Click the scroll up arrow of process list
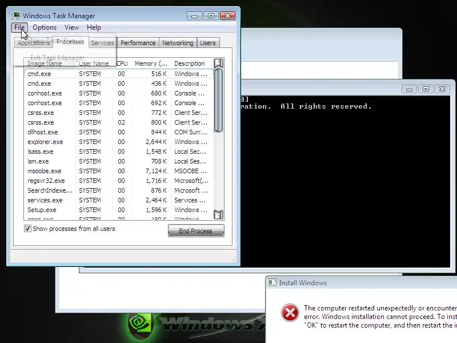Viewport: 457px width, 343px height. pos(218,63)
